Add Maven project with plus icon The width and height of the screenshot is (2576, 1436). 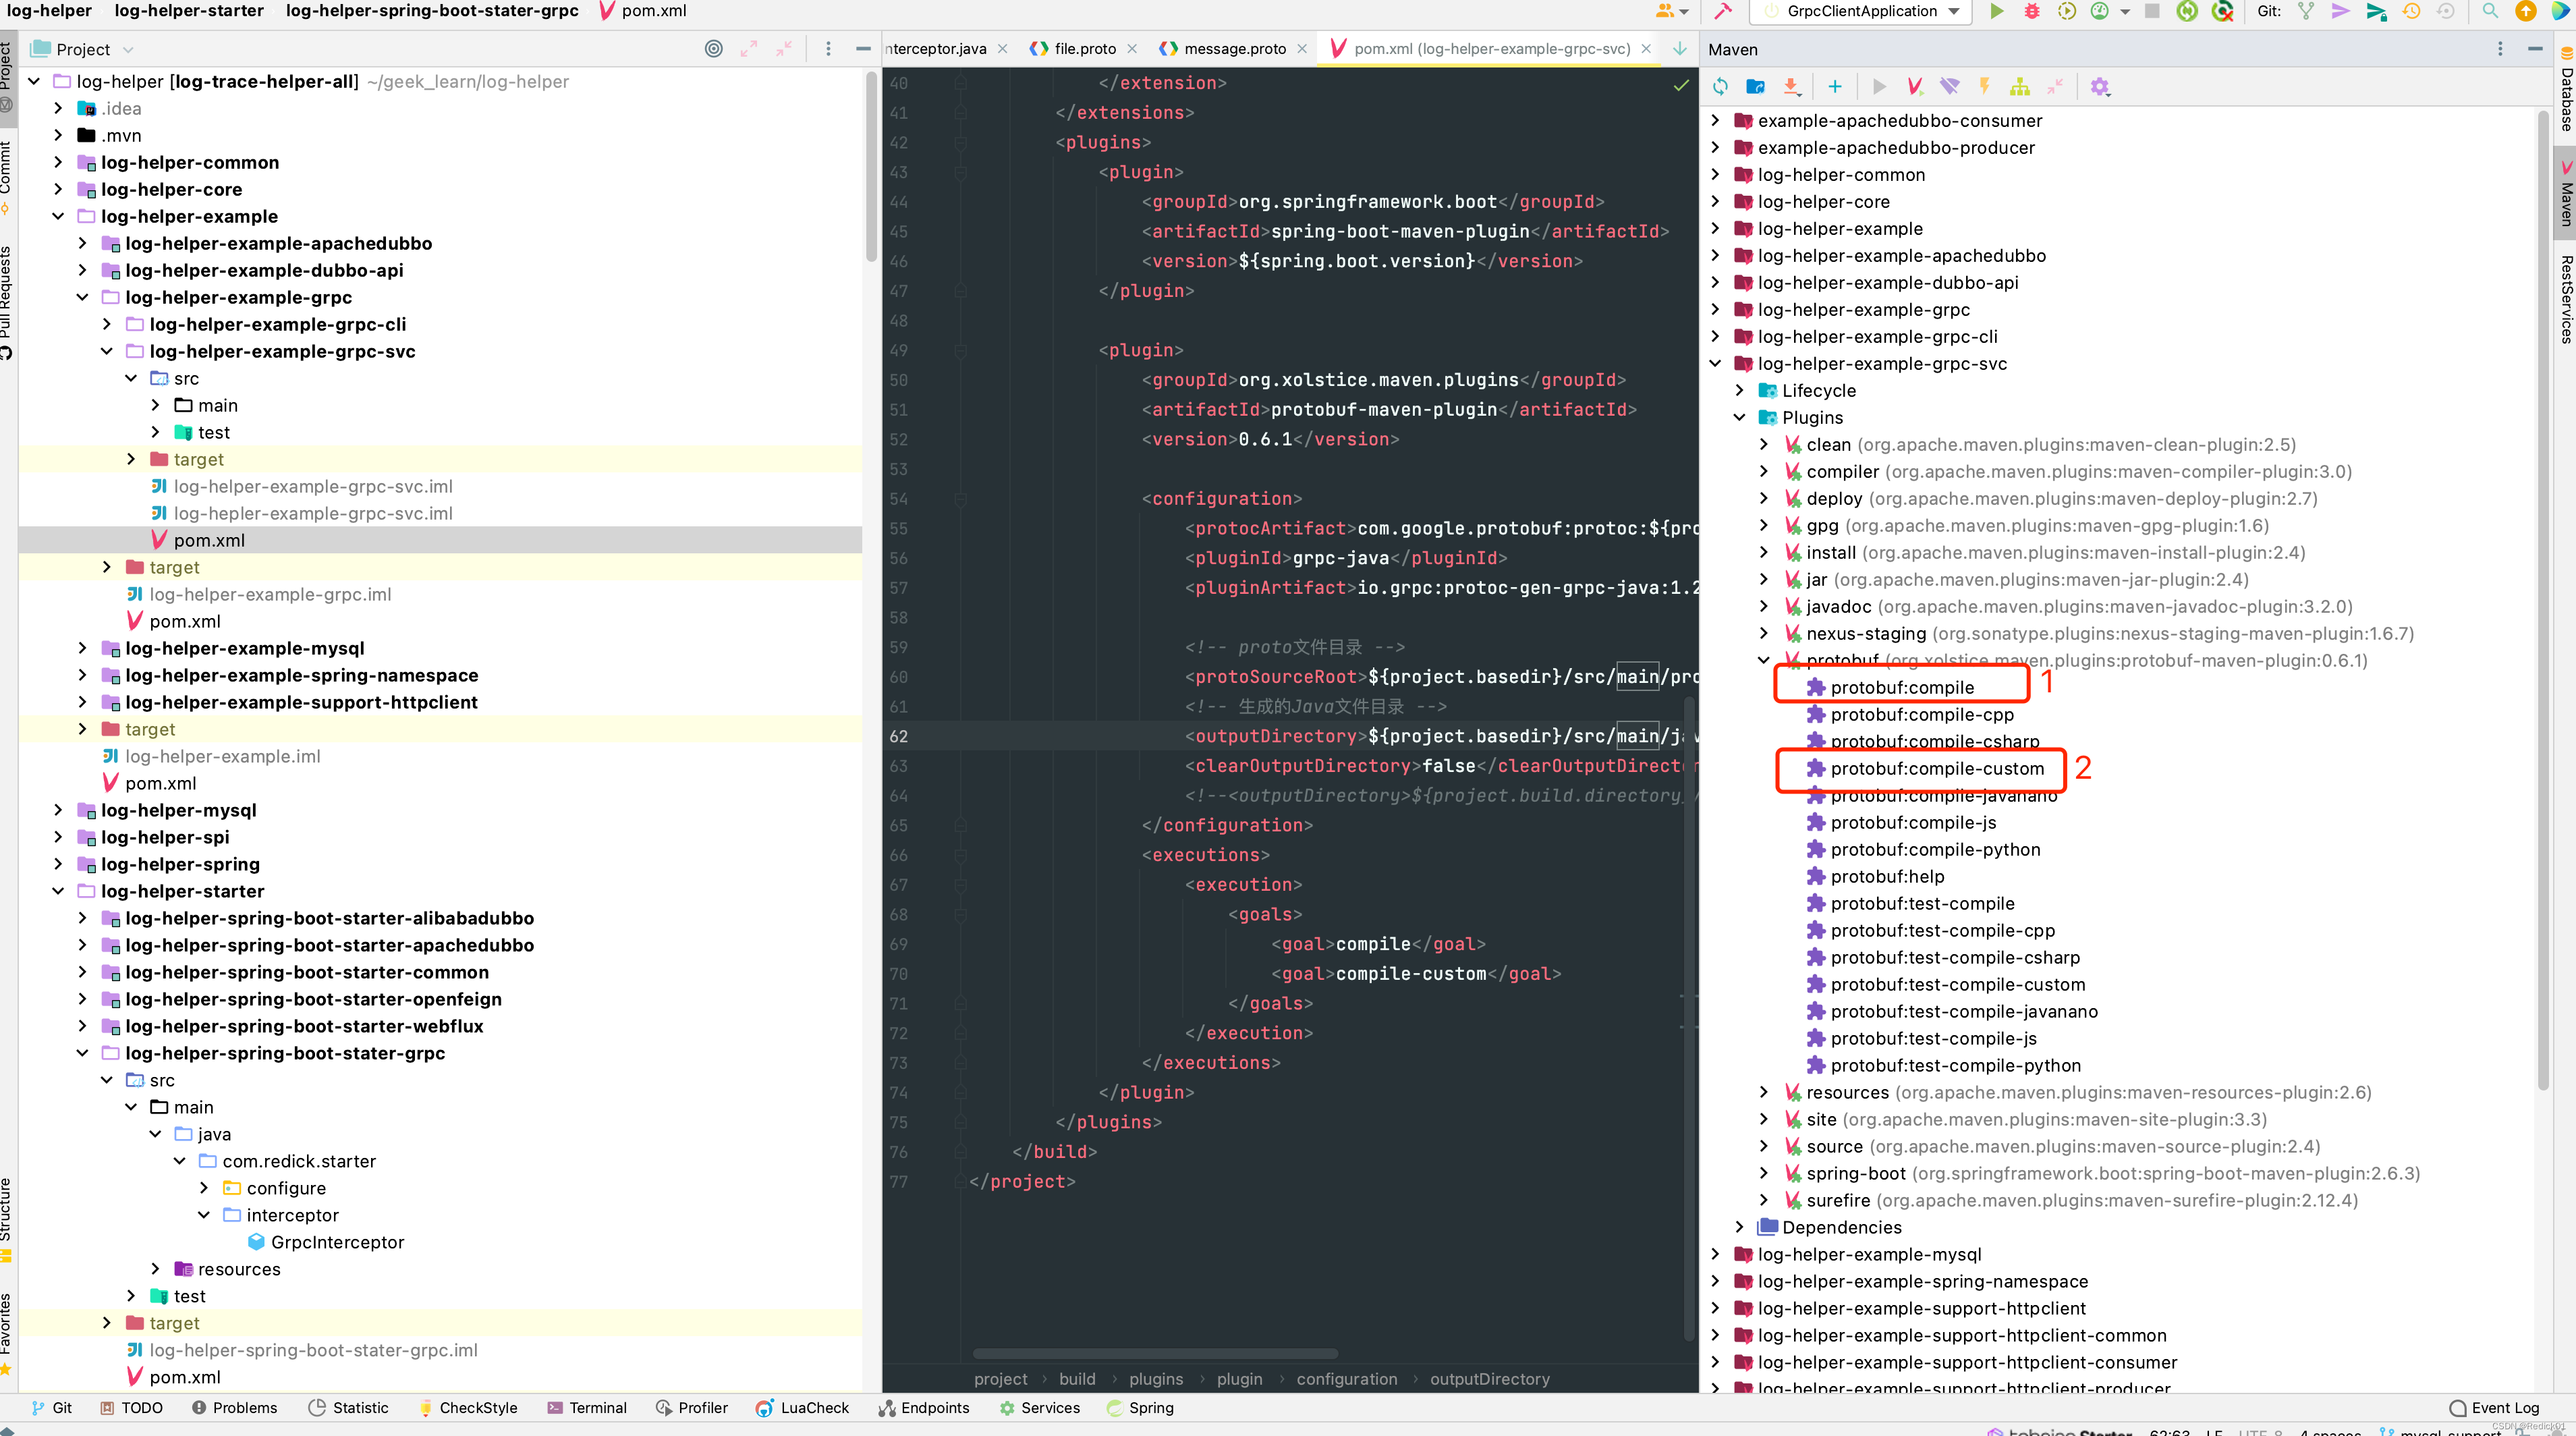pyautogui.click(x=1835, y=87)
